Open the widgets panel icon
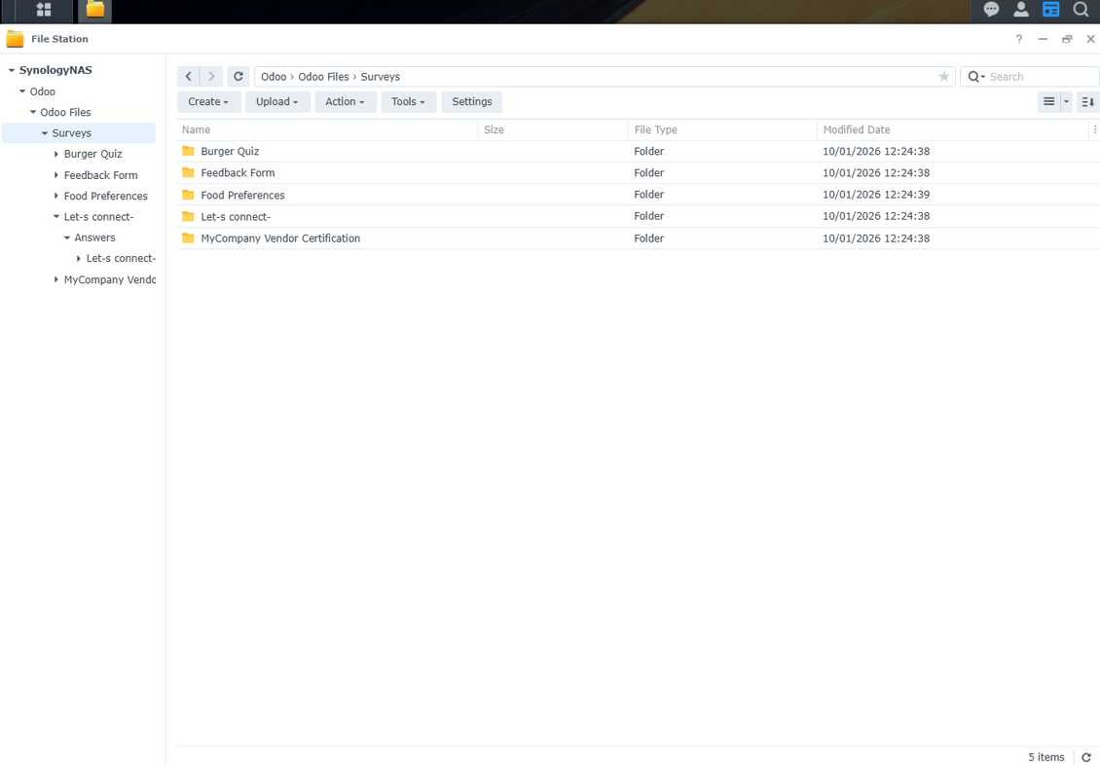The height and width of the screenshot is (765, 1100). (1051, 10)
